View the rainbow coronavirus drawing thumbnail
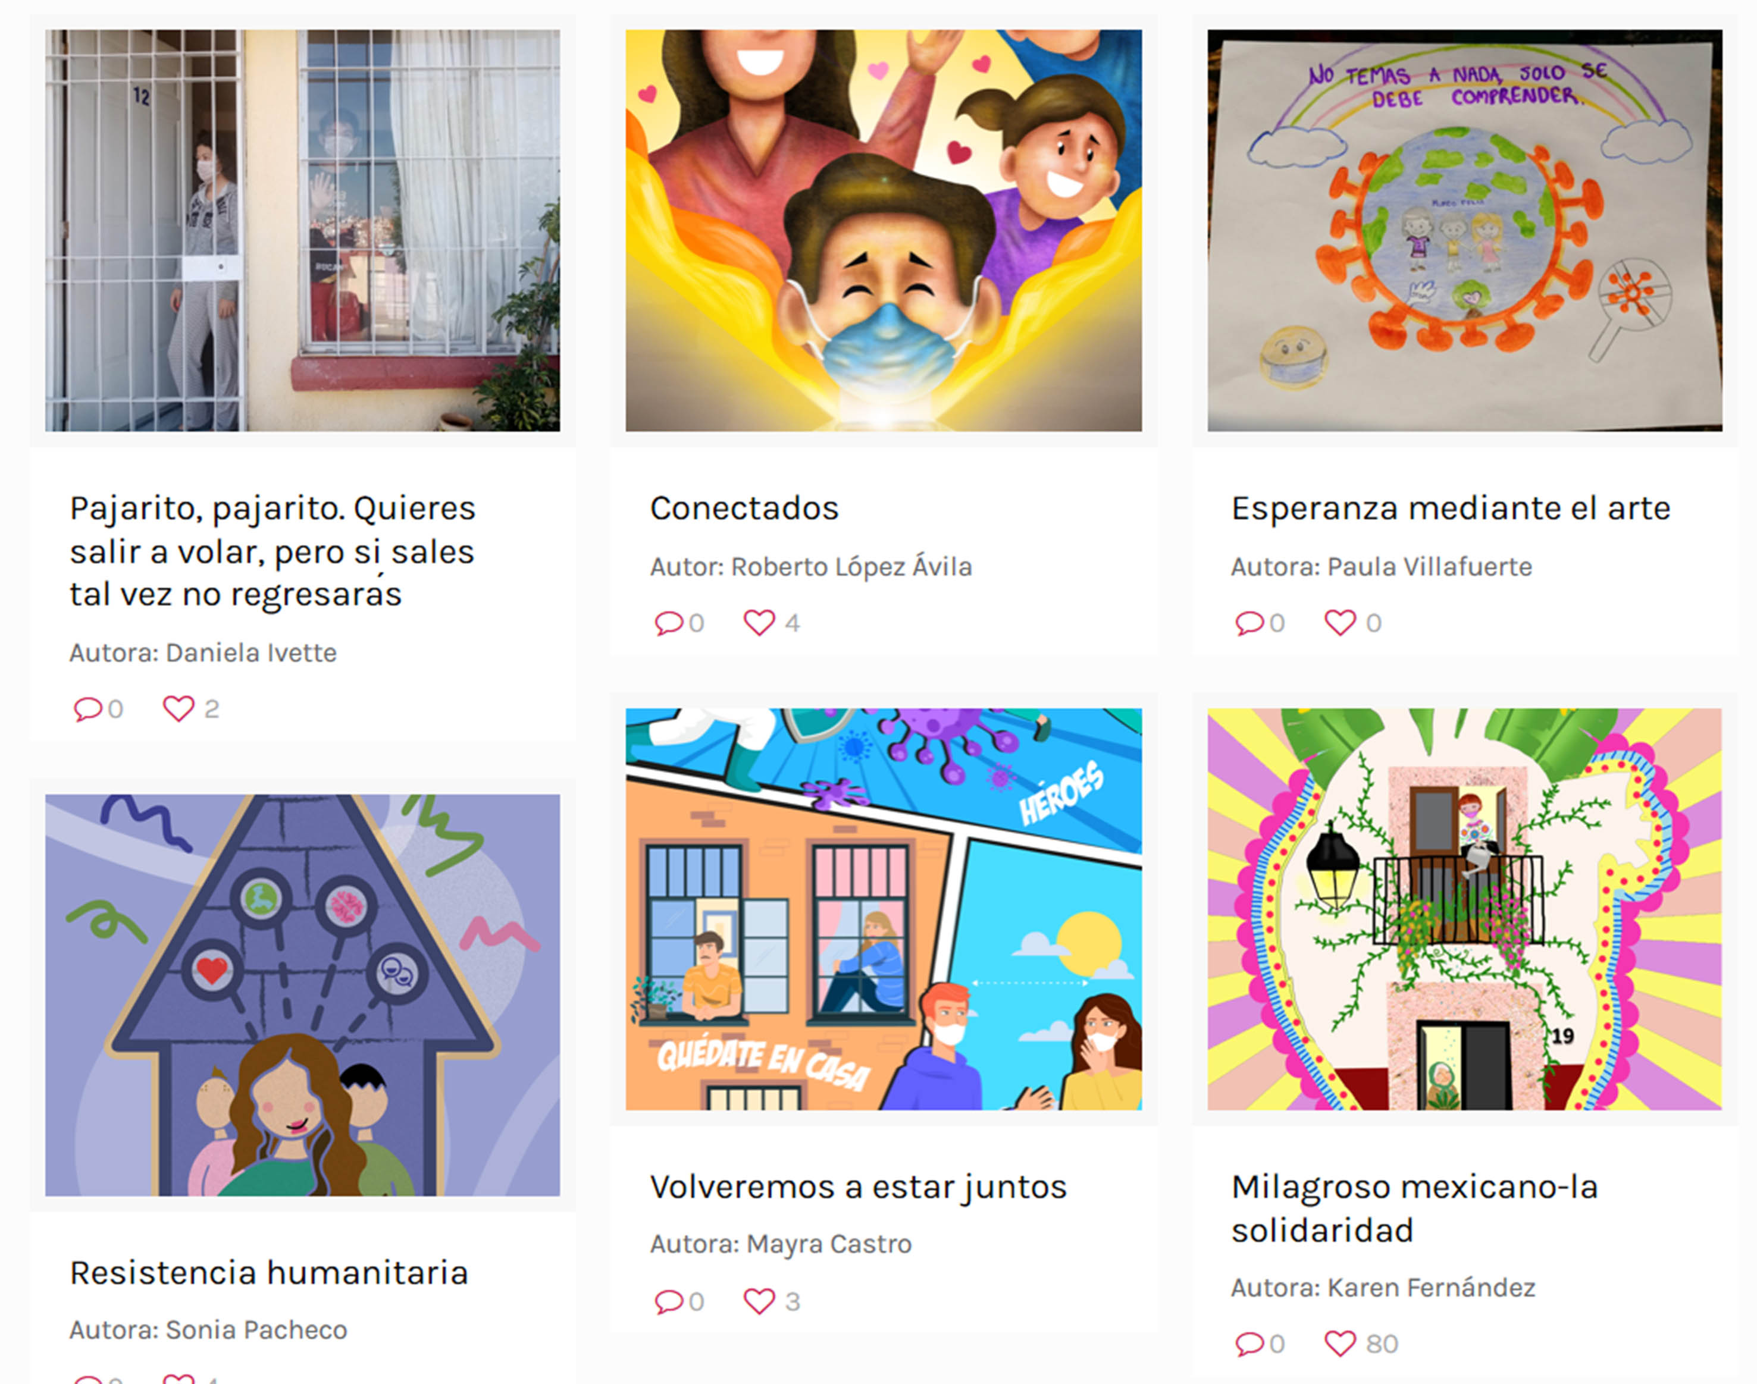This screenshot has height=1384, width=1757. tap(1464, 230)
